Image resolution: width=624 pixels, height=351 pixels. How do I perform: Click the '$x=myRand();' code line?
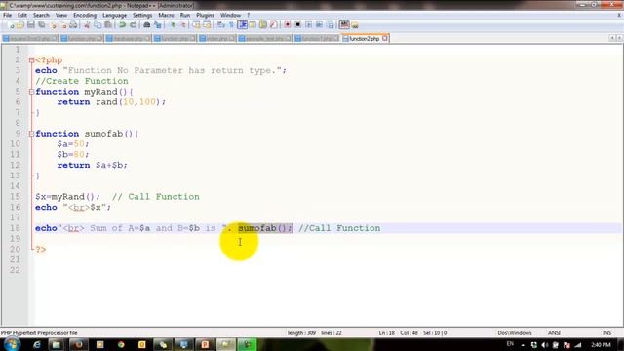67,197
